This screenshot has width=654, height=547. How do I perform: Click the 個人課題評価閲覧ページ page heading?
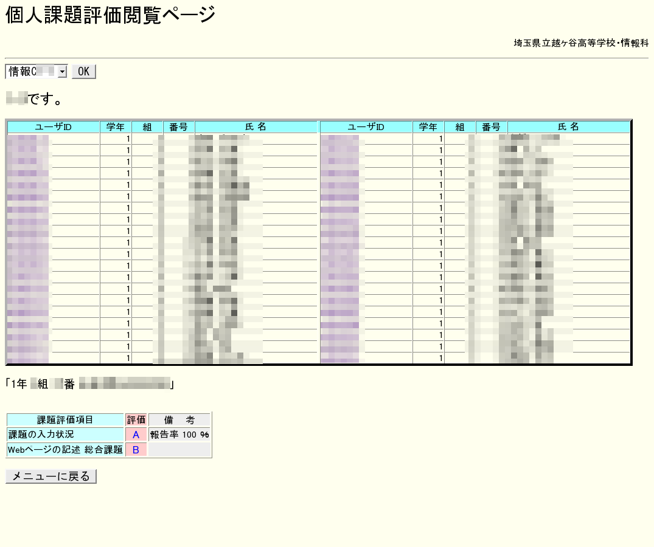111,15
